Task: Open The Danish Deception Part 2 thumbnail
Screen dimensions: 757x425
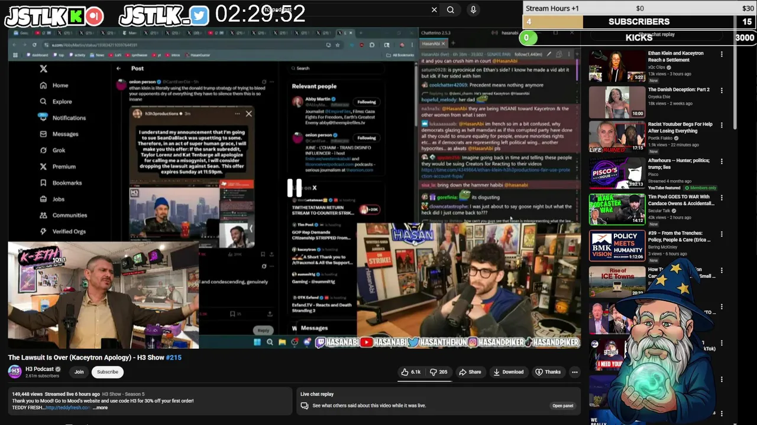Action: 617,102
